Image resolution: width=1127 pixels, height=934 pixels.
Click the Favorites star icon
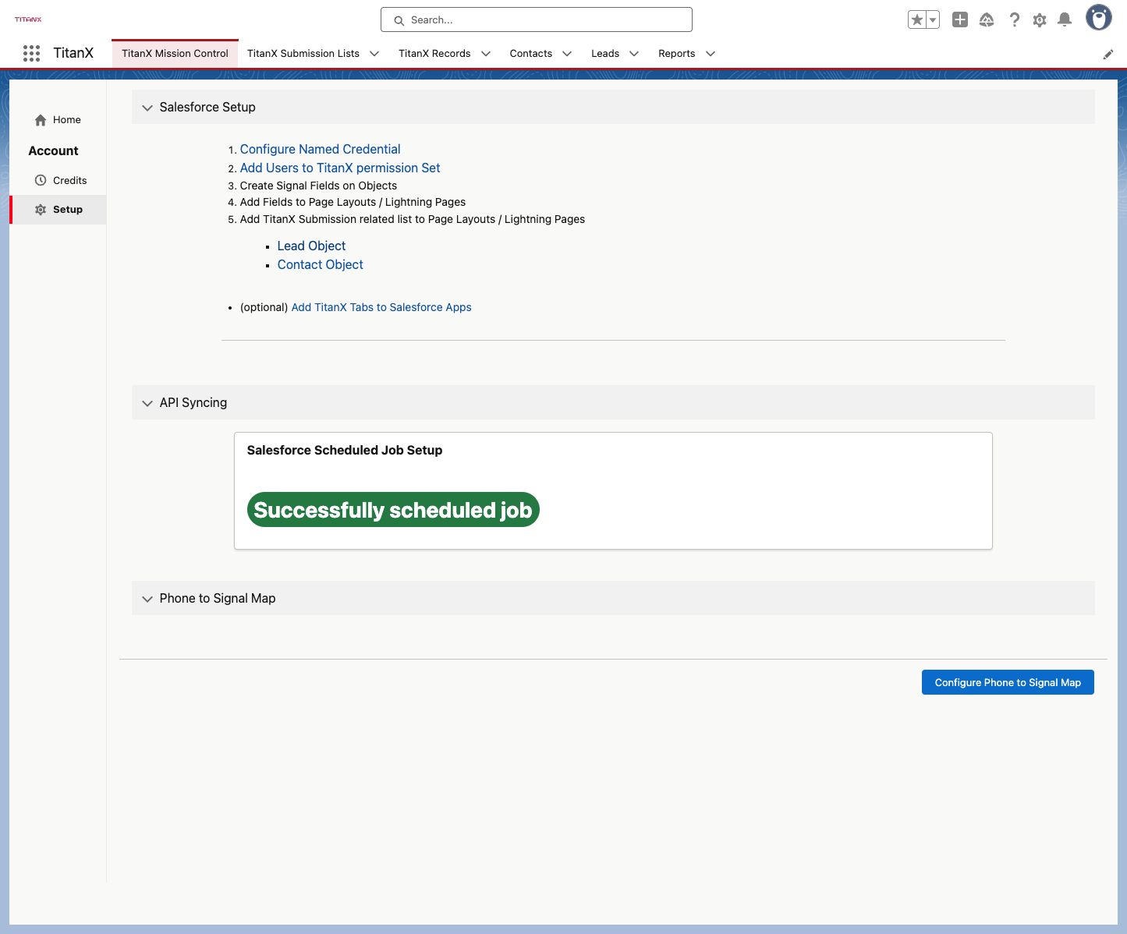(917, 19)
